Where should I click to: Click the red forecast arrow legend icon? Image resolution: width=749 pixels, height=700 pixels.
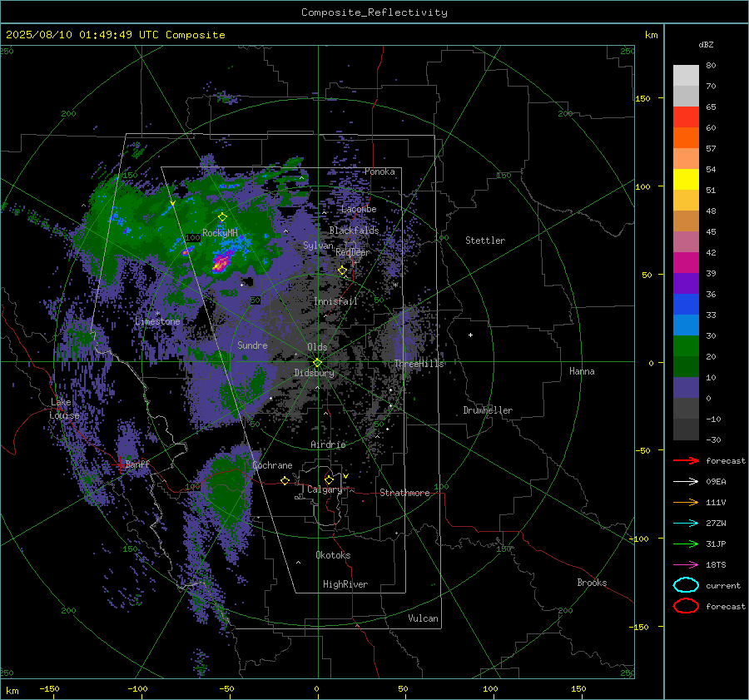point(686,460)
